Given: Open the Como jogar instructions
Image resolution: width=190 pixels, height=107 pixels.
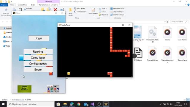Looking at the screenshot, I should (38, 58).
